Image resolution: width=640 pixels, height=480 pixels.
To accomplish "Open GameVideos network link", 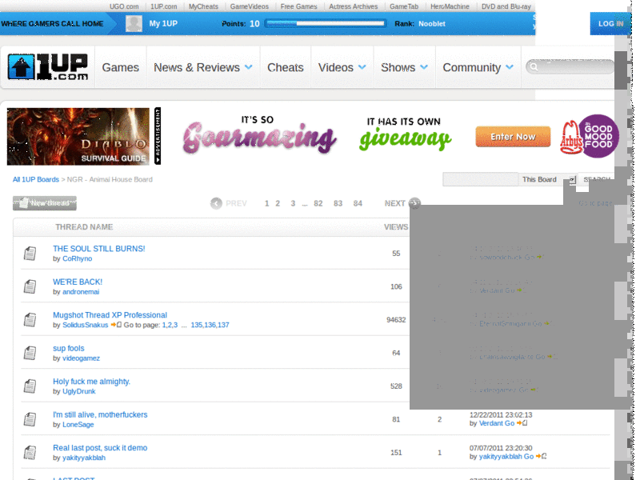I will click(x=250, y=6).
